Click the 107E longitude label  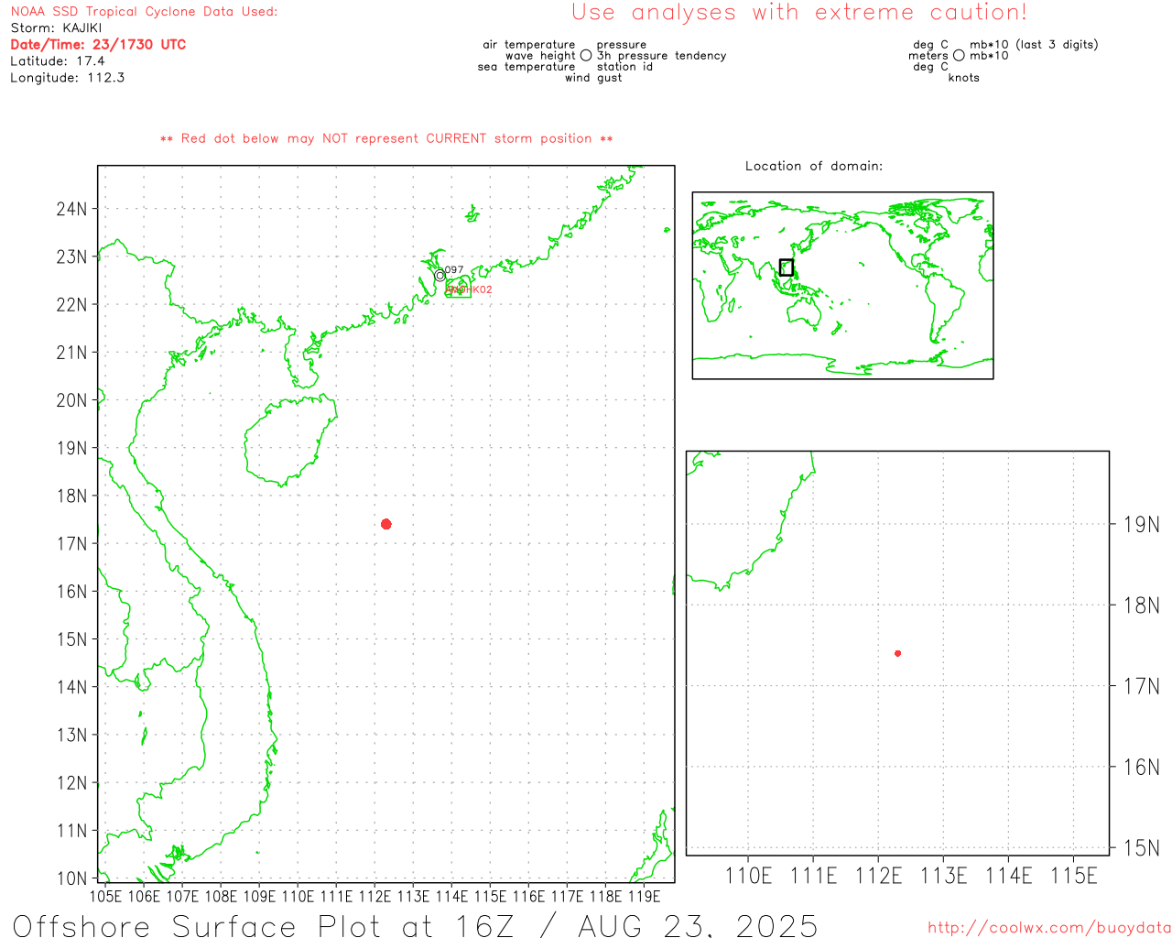(x=182, y=896)
